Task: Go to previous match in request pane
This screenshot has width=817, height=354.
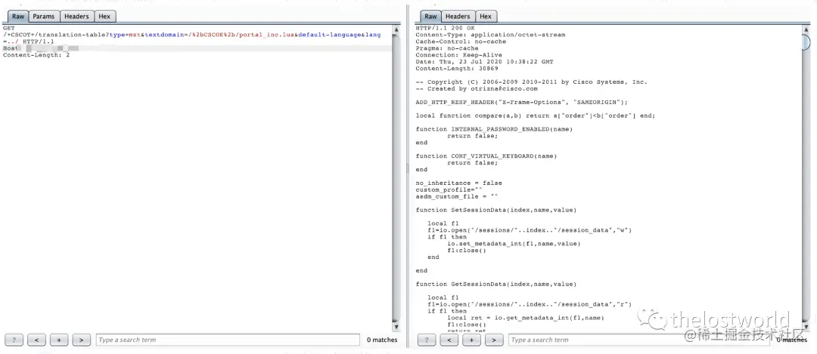Action: click(36, 340)
